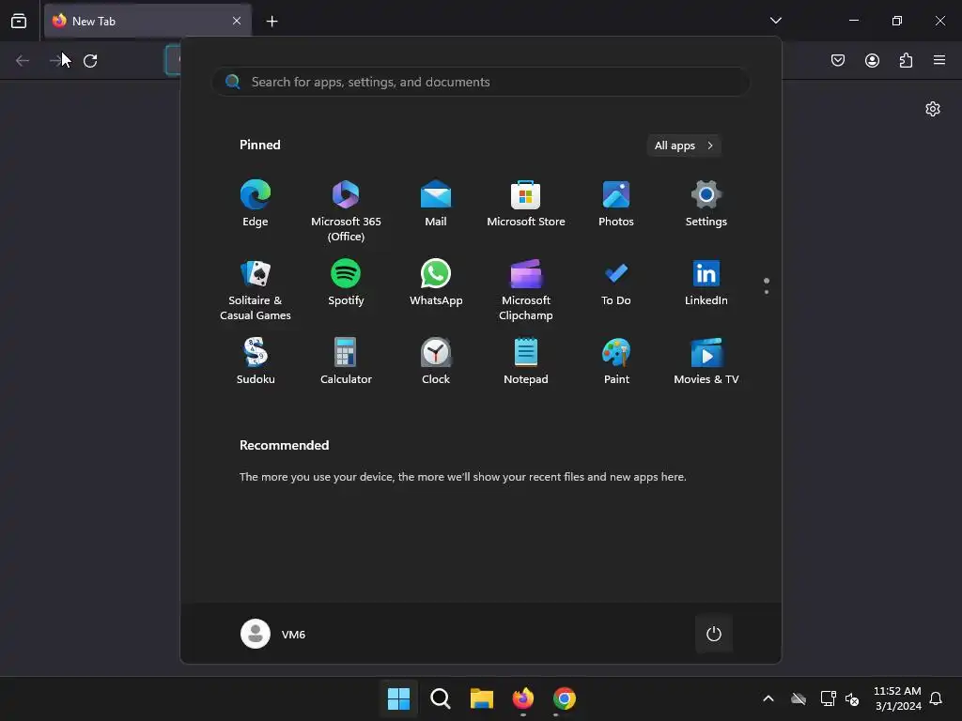This screenshot has height=721, width=962.
Task: Select the New Tab browser tab
Action: [x=147, y=21]
